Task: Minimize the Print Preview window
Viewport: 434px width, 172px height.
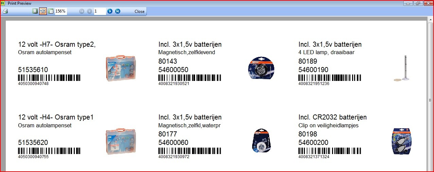Action: (408, 3)
